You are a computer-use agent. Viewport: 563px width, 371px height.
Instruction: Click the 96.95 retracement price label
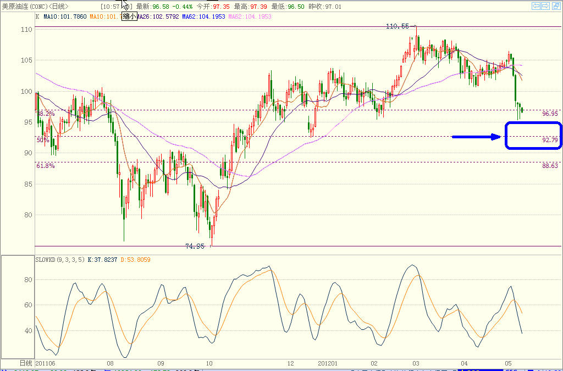[550, 114]
